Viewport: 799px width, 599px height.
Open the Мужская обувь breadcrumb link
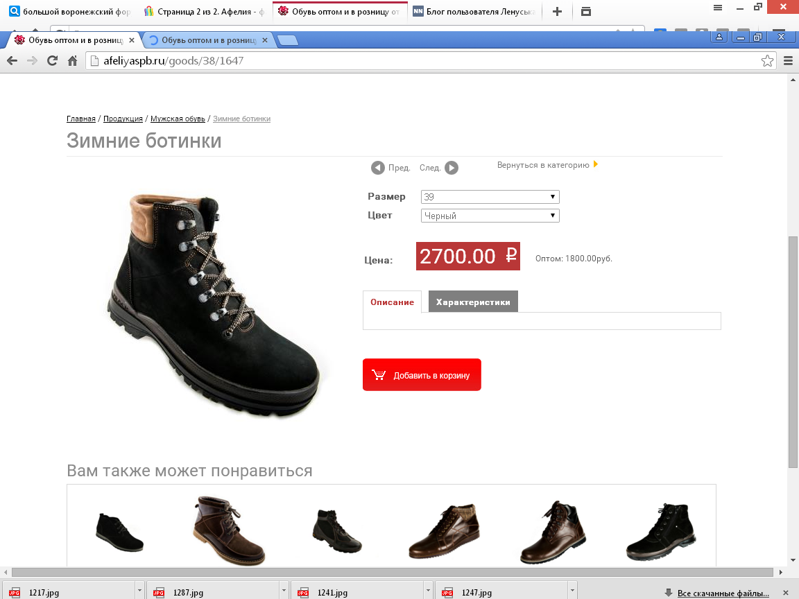178,119
